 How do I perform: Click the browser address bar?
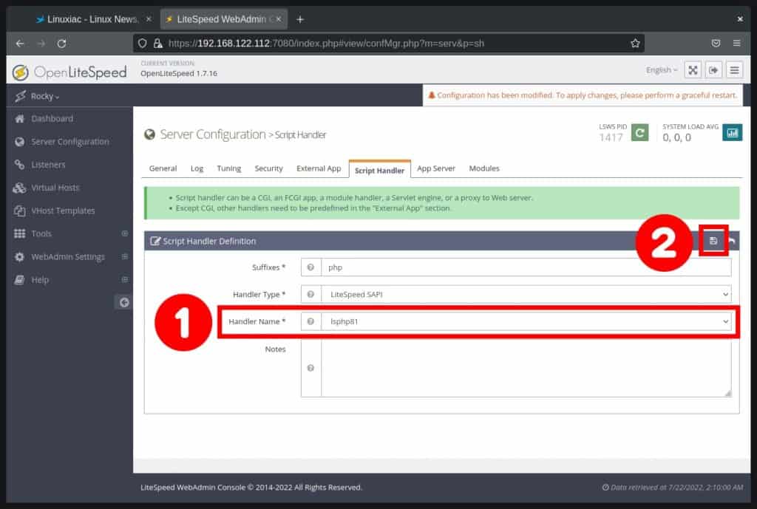pyautogui.click(x=389, y=44)
